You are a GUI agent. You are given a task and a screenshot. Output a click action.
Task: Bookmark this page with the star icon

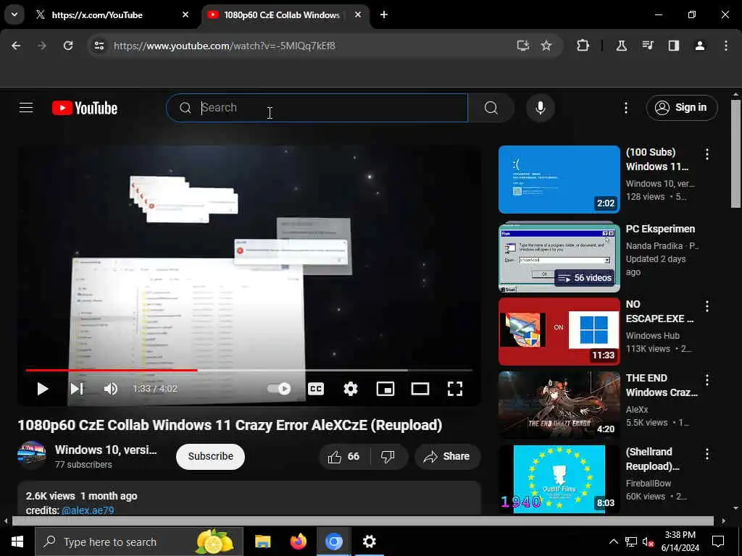[546, 46]
